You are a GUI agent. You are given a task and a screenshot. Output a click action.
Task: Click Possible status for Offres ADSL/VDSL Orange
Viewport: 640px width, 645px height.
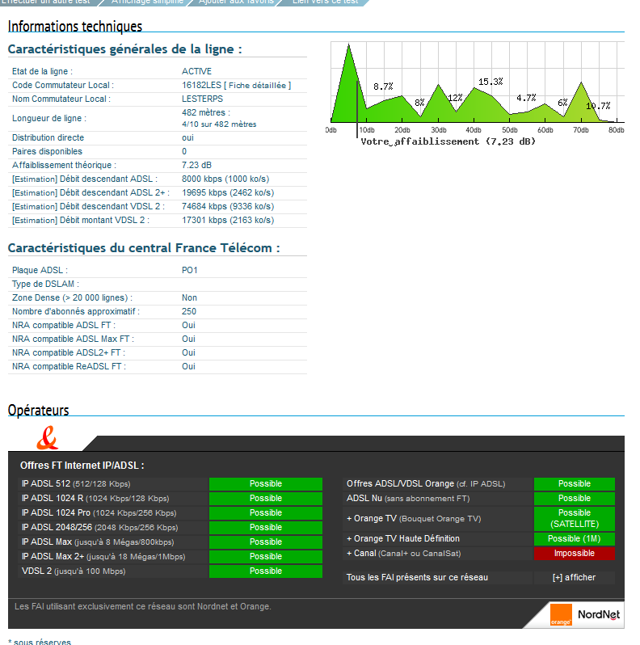tap(575, 483)
